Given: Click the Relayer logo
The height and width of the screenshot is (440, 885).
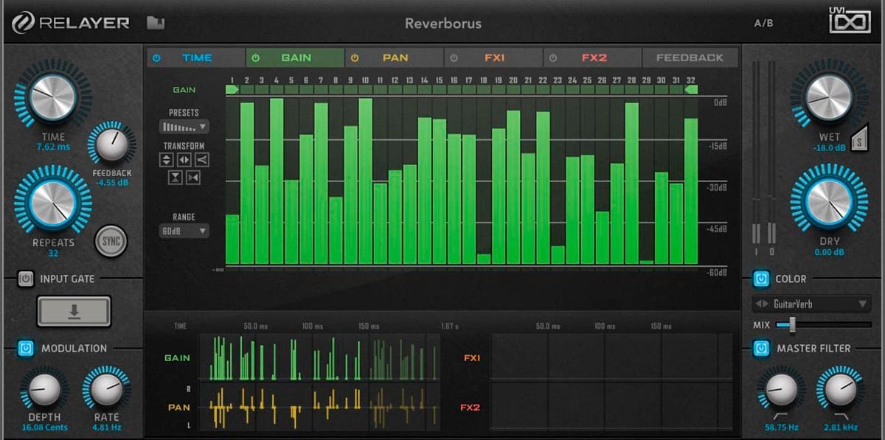Looking at the screenshot, I should [x=71, y=23].
